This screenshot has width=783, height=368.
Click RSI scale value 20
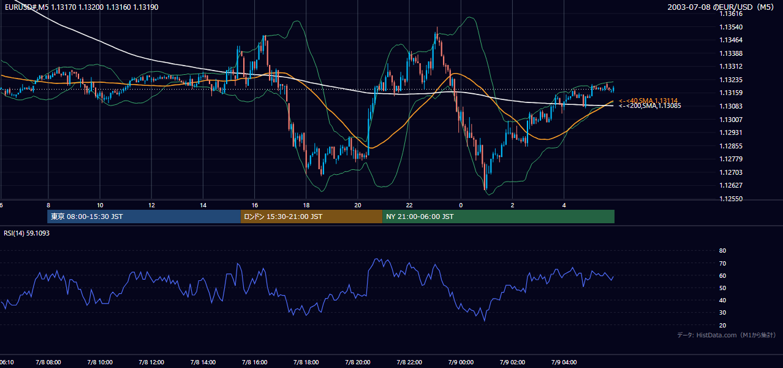722,325
